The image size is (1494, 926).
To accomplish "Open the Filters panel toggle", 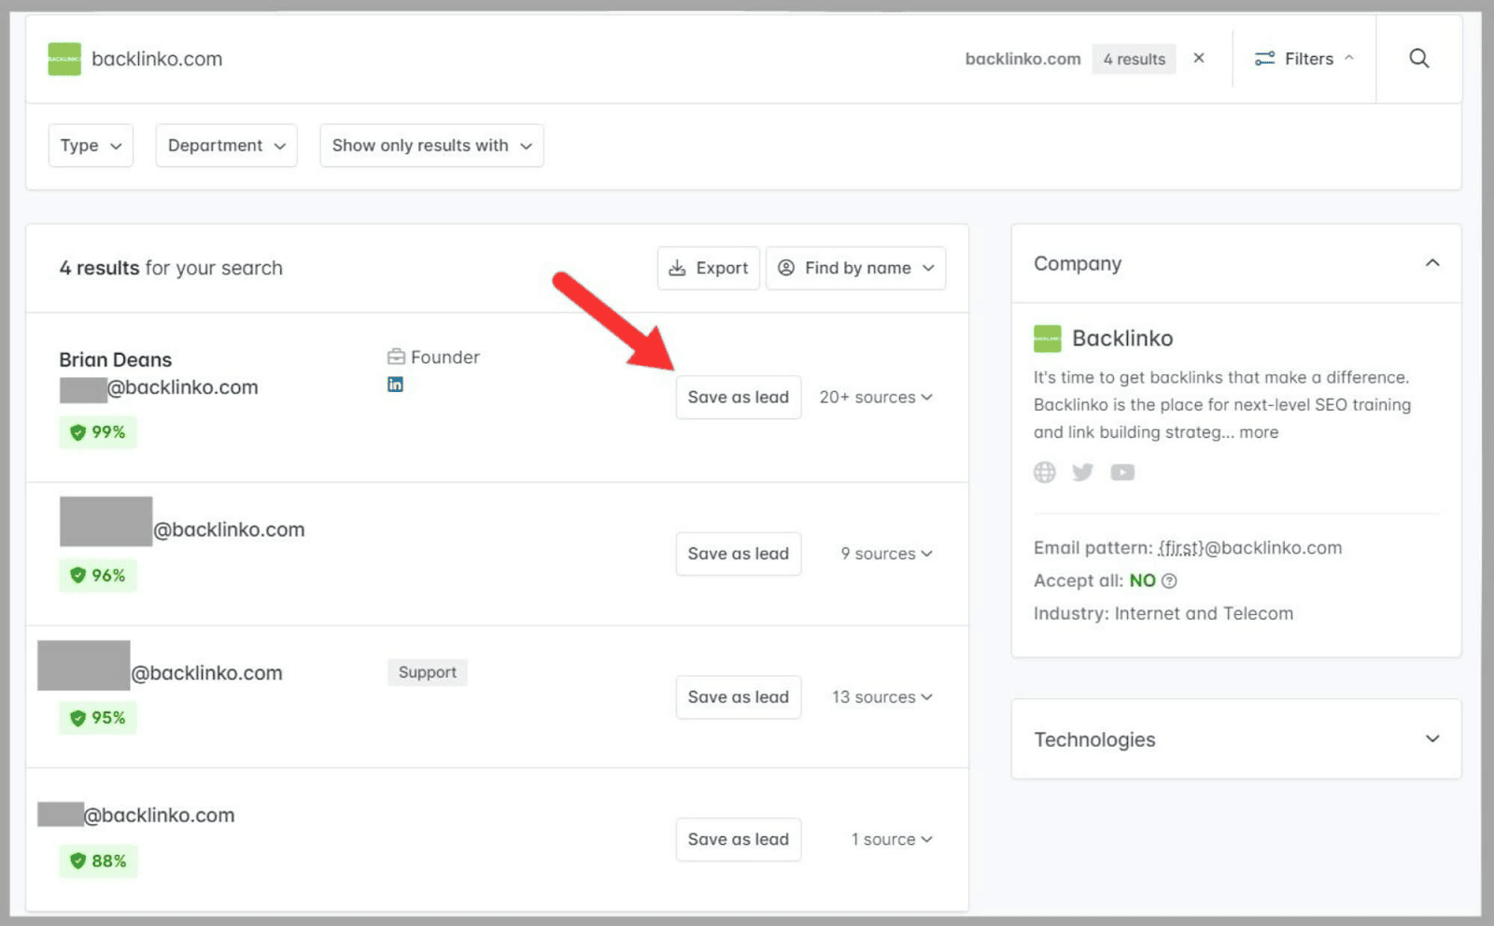I will pyautogui.click(x=1304, y=59).
